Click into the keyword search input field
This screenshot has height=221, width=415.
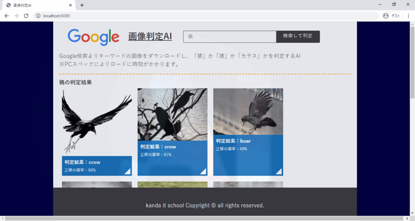click(x=229, y=36)
